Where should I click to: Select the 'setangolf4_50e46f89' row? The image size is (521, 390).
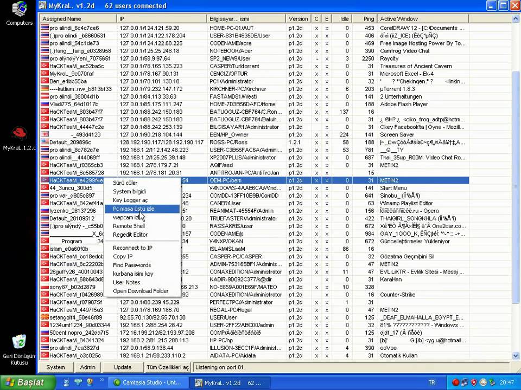255,317
